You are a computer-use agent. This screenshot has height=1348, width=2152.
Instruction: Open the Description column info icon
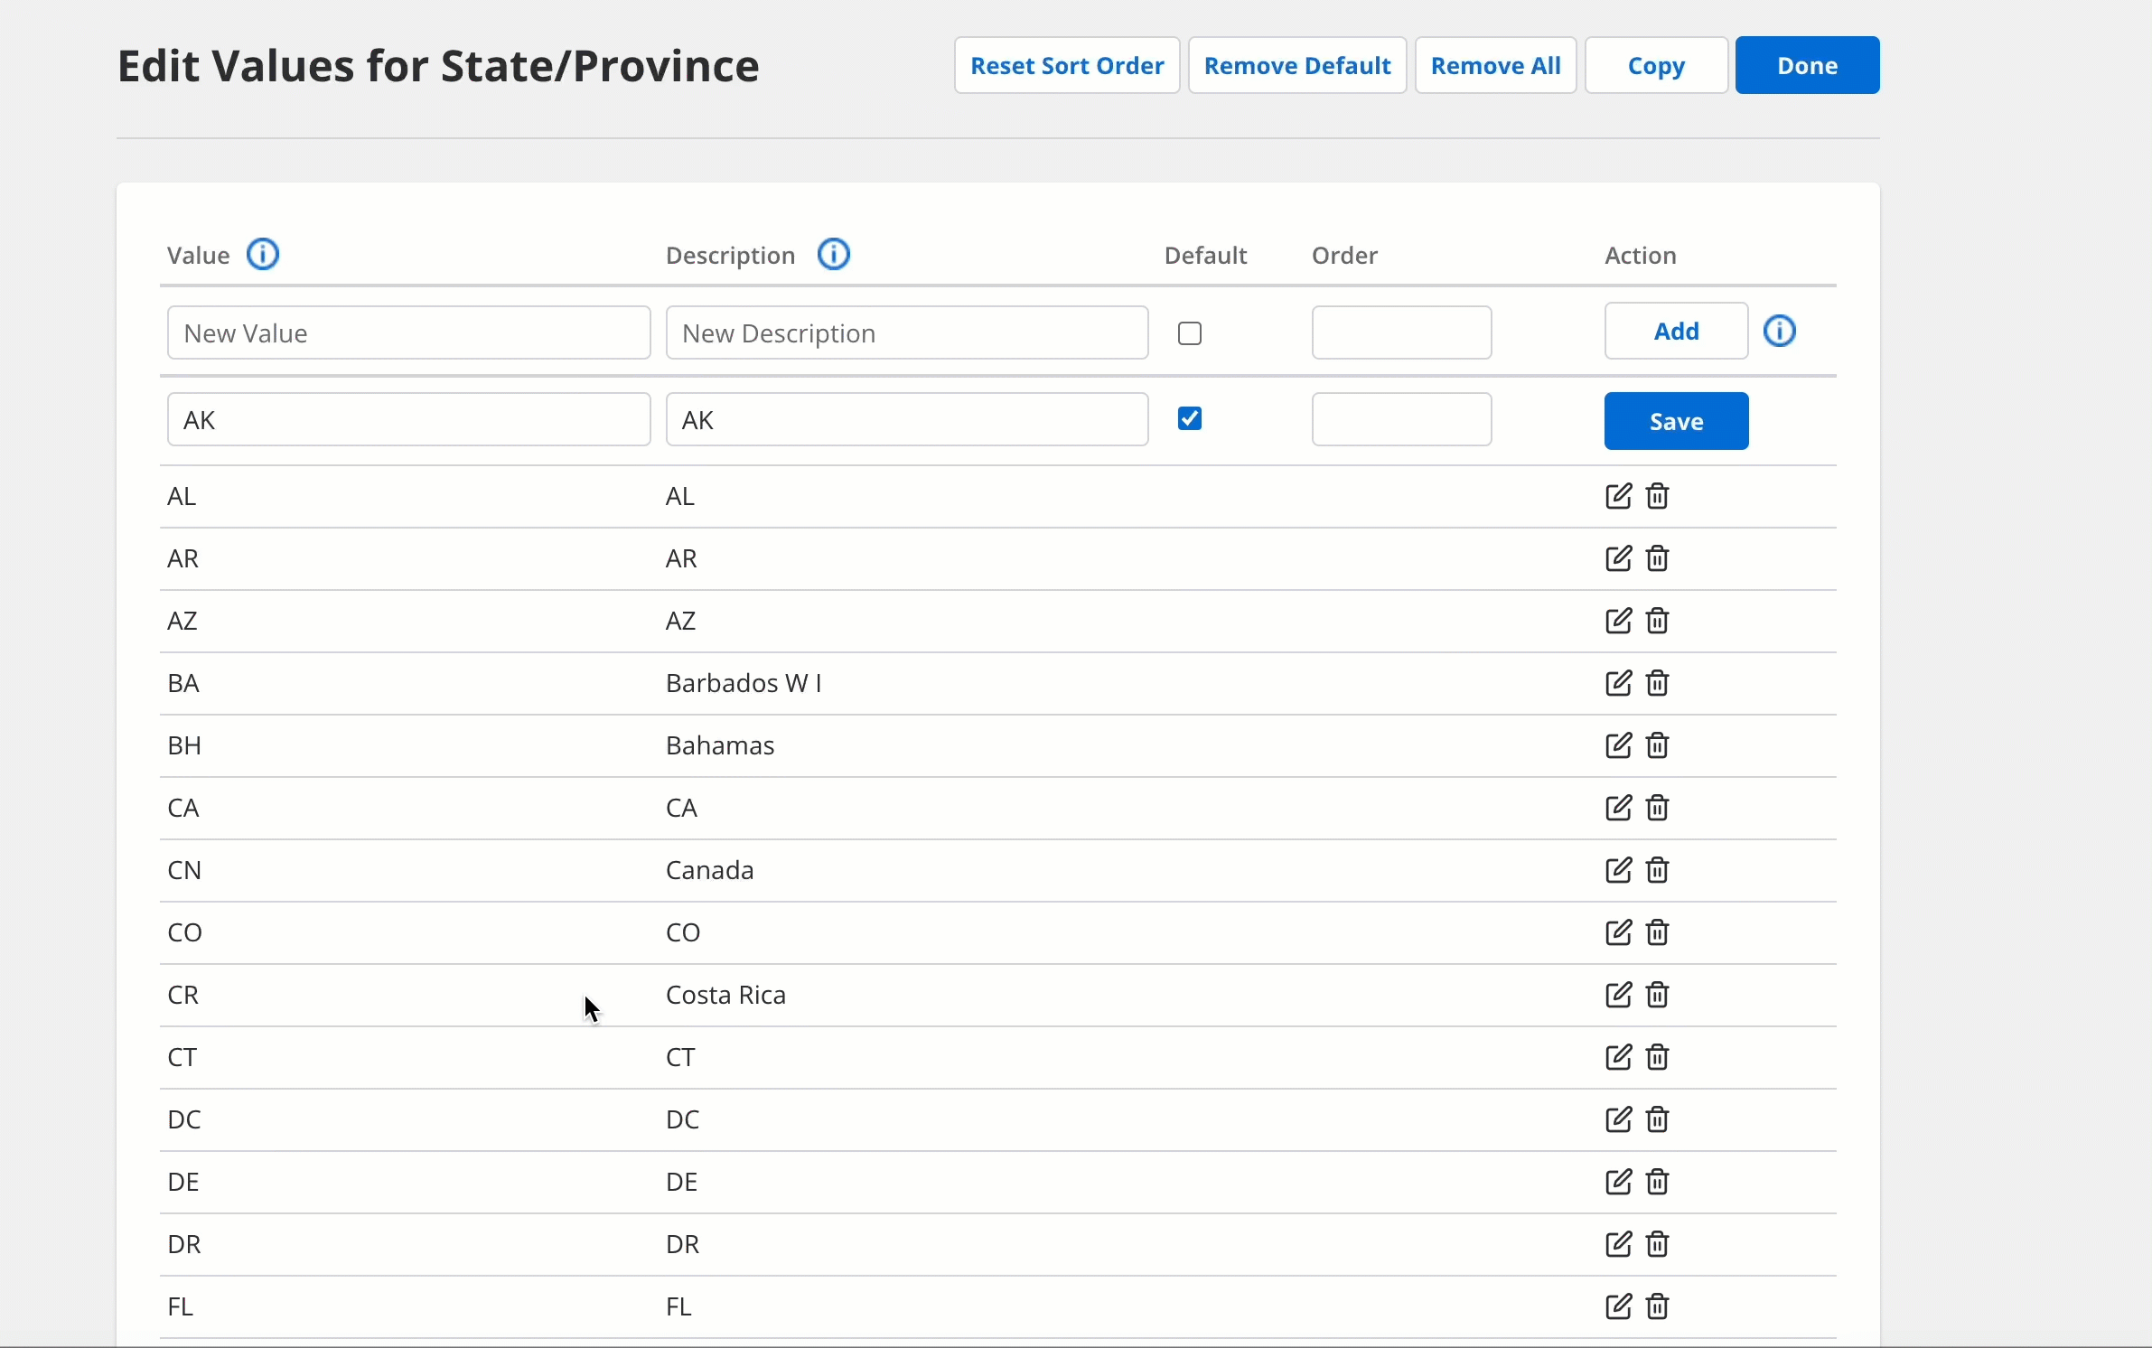tap(834, 255)
